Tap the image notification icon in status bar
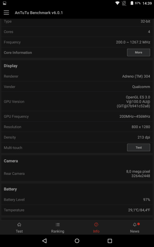 5,3
